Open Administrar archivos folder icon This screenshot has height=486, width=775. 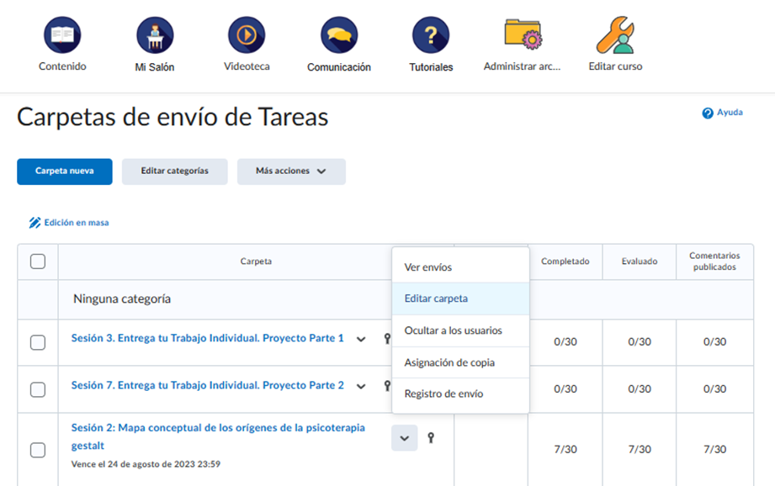coord(523,34)
